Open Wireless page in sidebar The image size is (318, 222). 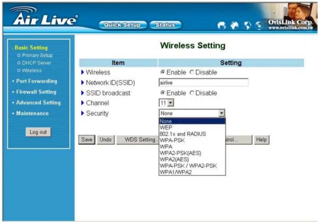tap(32, 71)
